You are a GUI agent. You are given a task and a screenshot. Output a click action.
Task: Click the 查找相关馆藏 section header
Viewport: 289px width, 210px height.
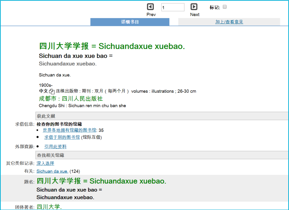(162, 155)
